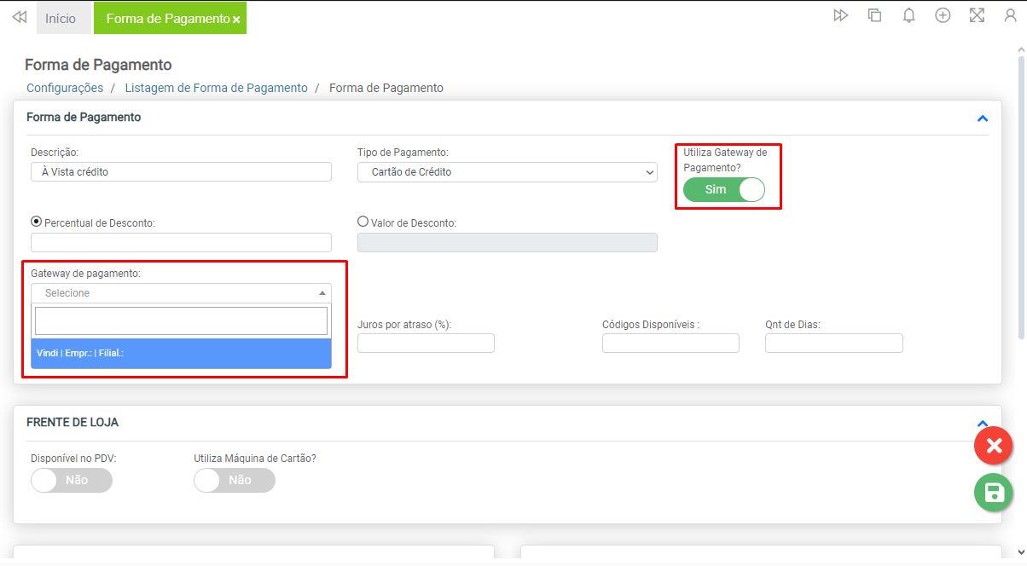Click the red X cancel button
Viewport: 1027px width, 566px height.
[x=993, y=446]
